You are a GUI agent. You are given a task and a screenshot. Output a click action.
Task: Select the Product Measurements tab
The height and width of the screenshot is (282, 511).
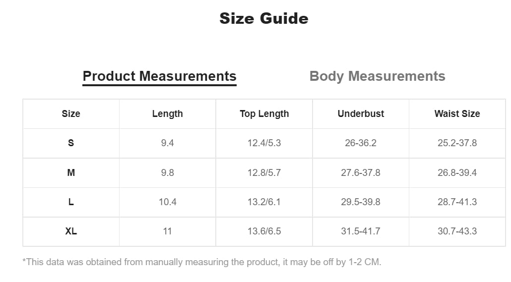coord(159,76)
